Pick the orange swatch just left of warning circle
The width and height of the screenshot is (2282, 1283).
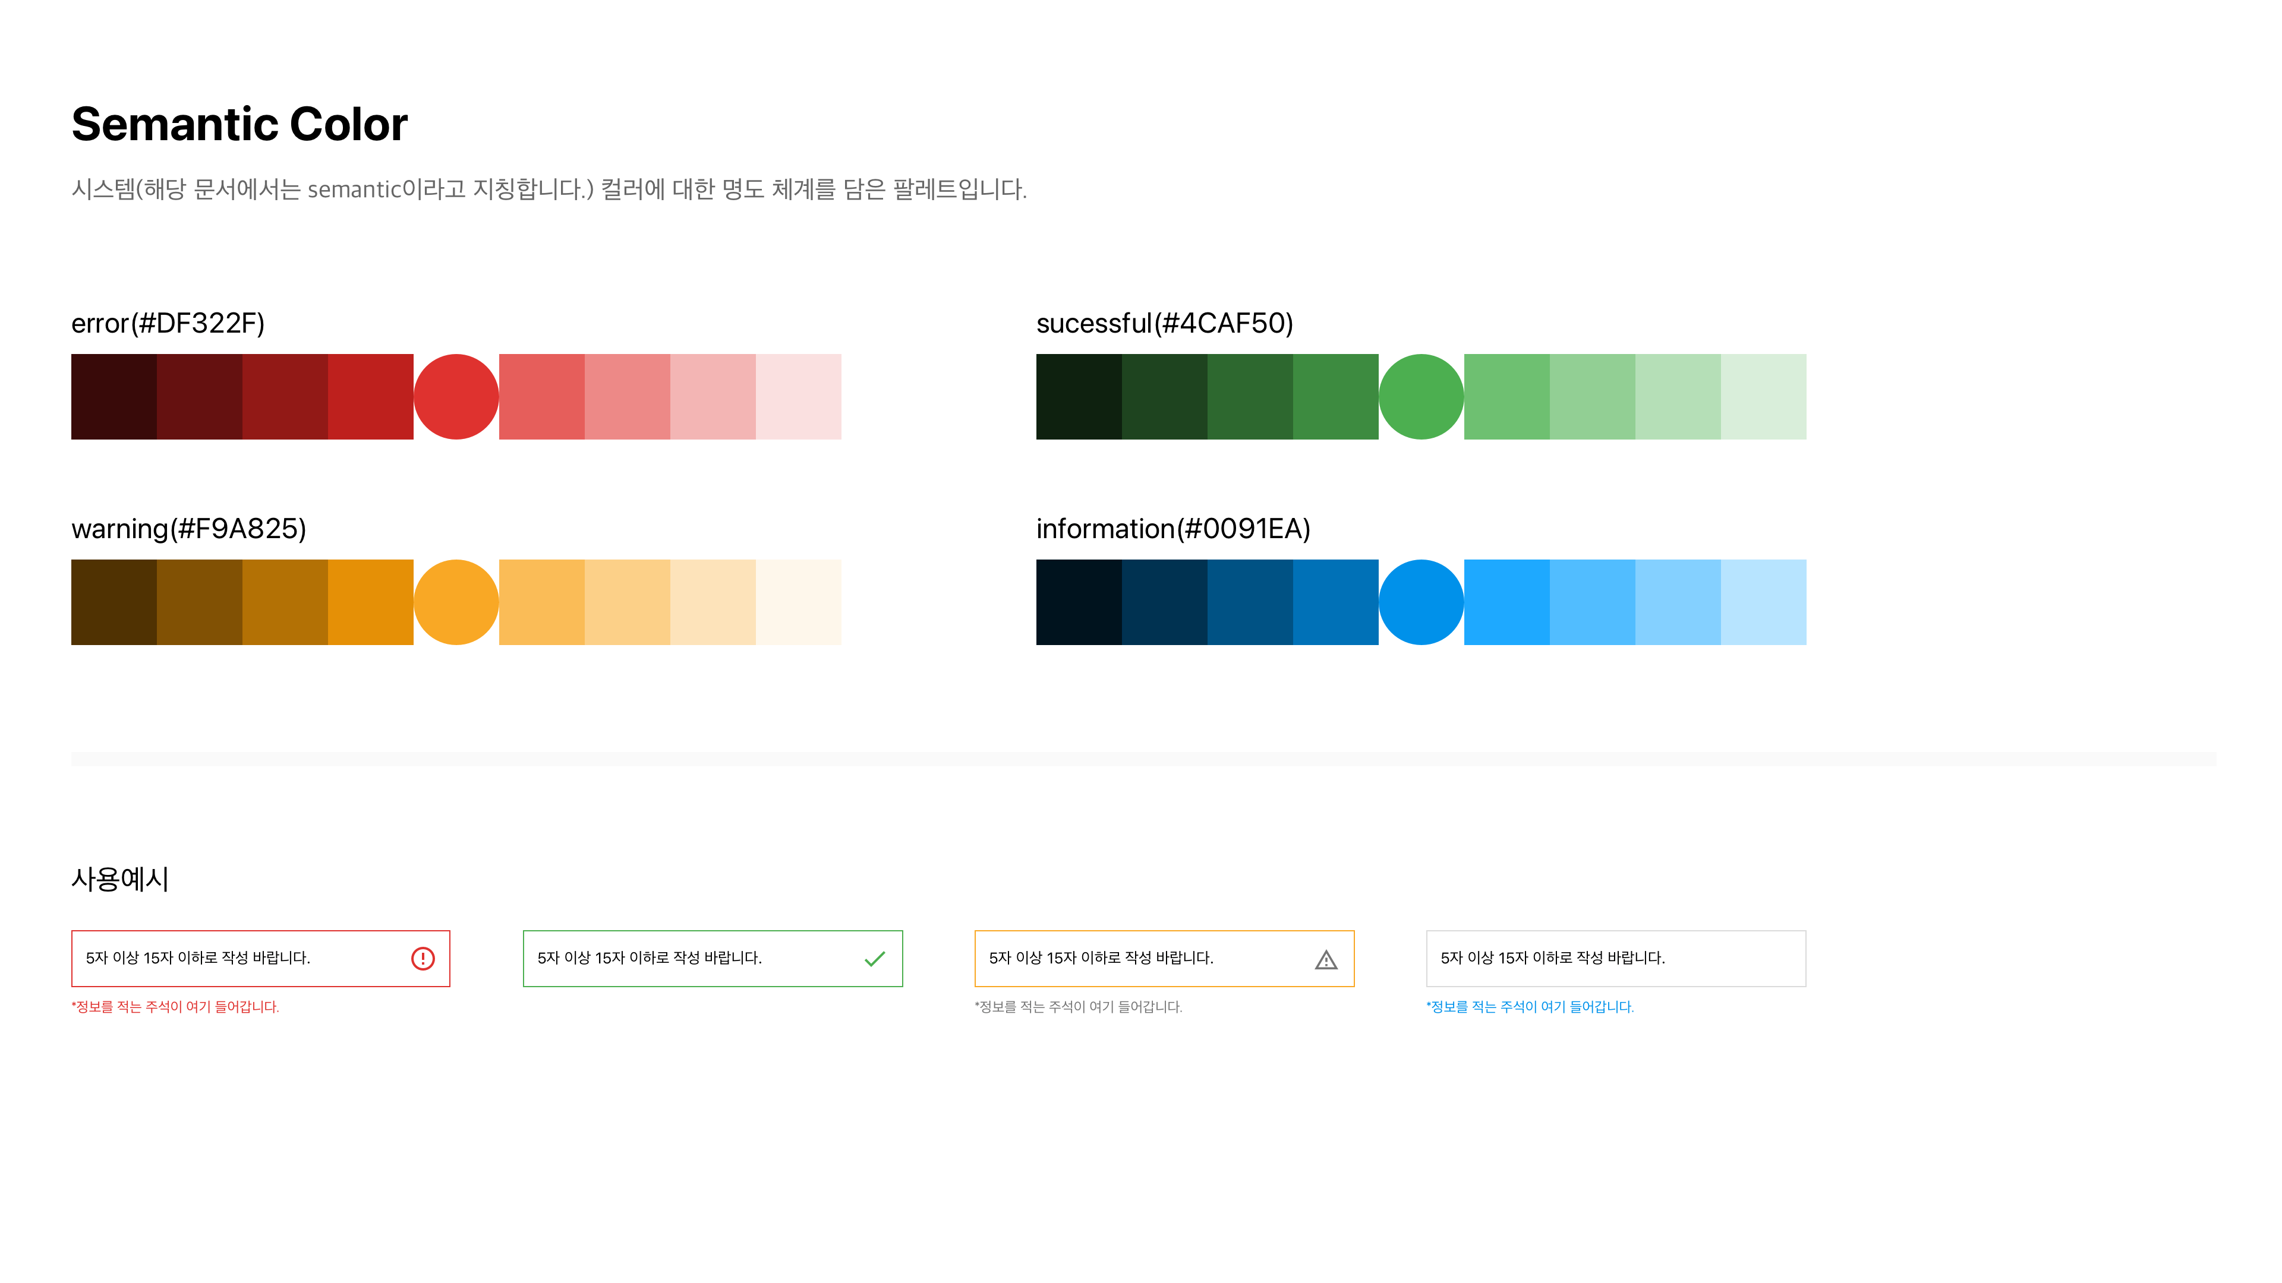(x=370, y=602)
